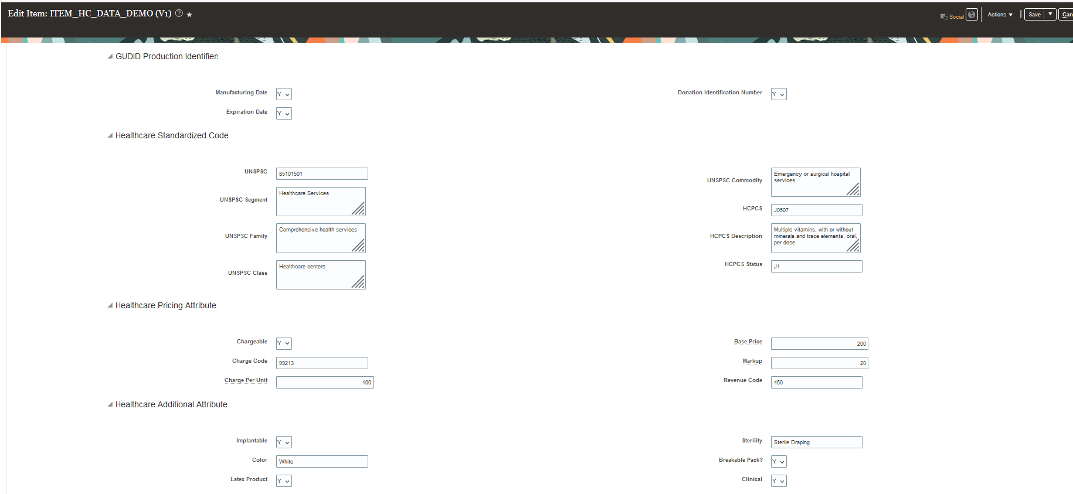Click the Base Price label

click(x=748, y=342)
